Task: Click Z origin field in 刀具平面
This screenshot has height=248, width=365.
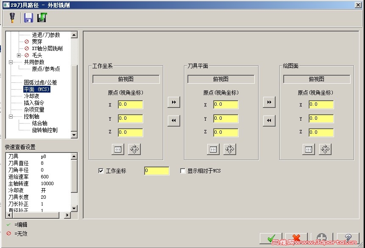Action: [226, 132]
